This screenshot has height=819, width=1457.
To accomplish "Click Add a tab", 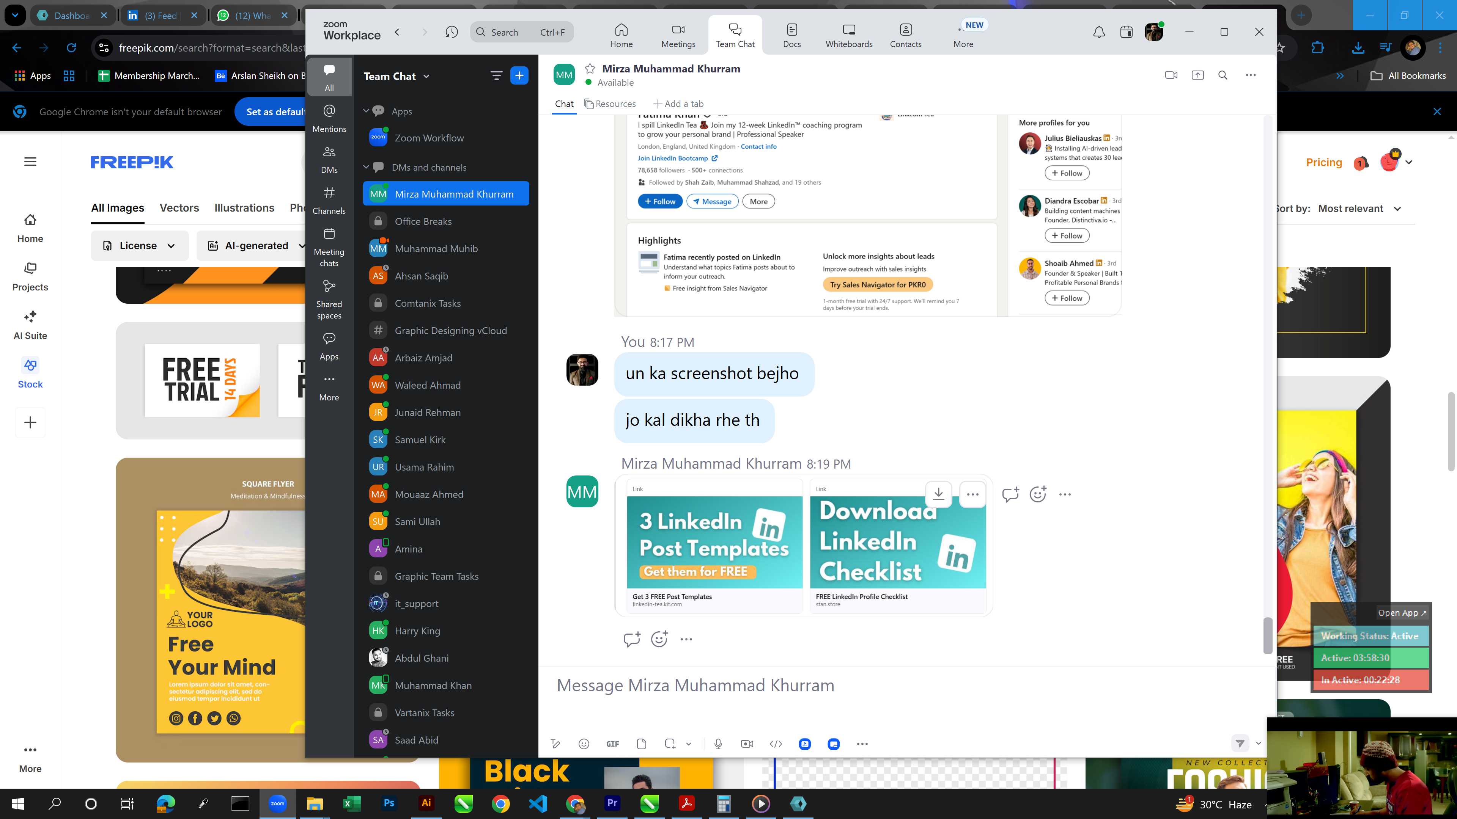I will (678, 104).
